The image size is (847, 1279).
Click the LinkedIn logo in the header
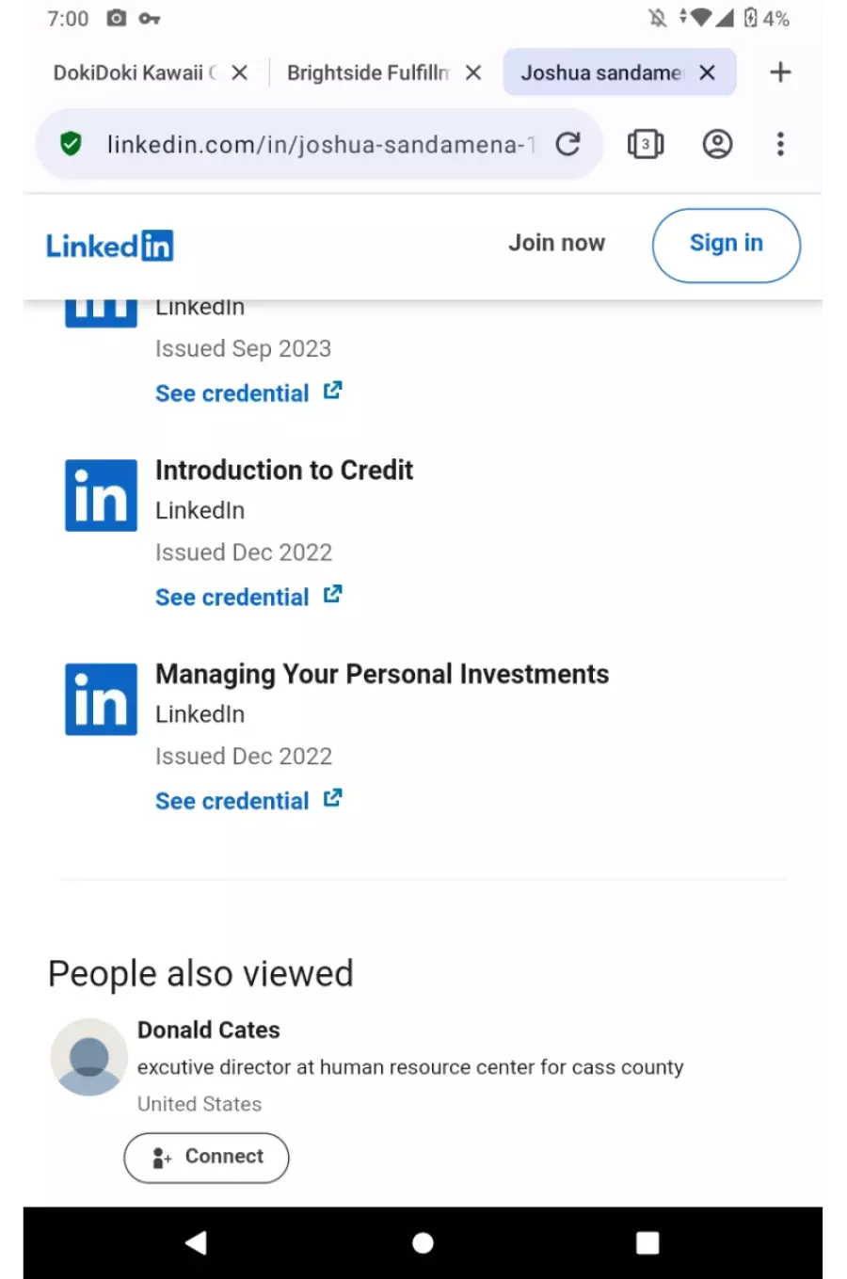tap(109, 246)
